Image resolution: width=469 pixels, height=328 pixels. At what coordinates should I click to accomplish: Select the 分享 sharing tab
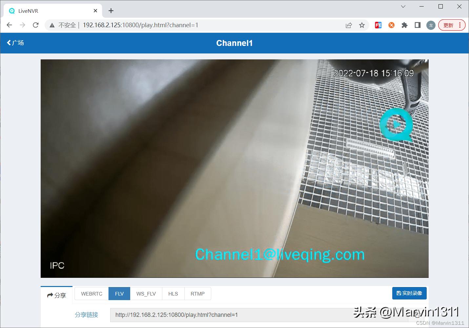tap(56, 295)
